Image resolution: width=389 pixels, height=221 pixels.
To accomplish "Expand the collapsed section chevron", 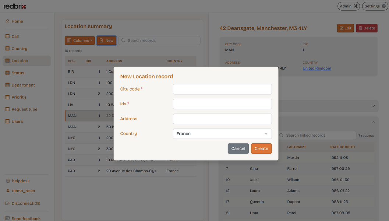I will tap(373, 106).
